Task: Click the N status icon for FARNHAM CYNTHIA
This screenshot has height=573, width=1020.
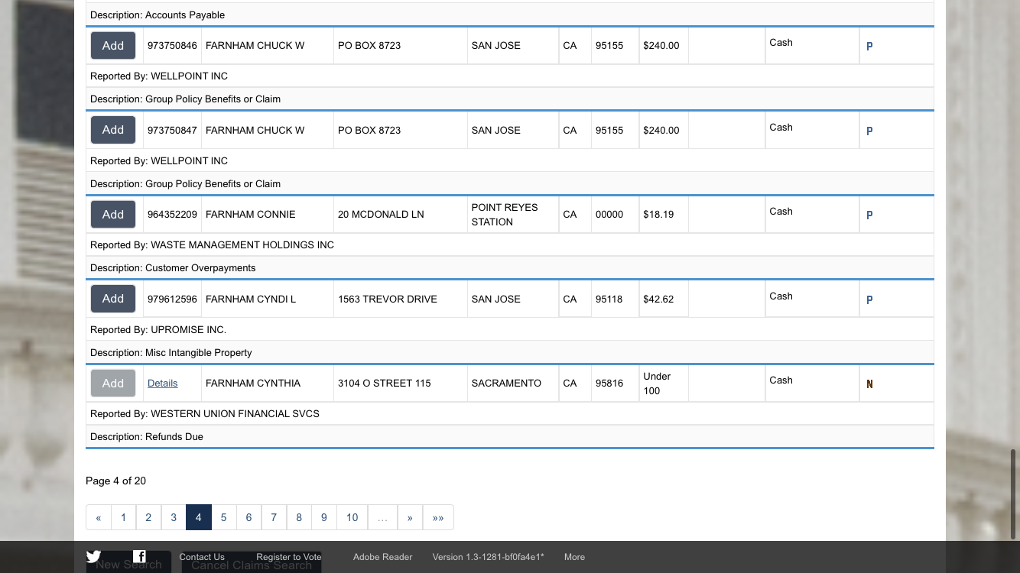Action: click(869, 384)
